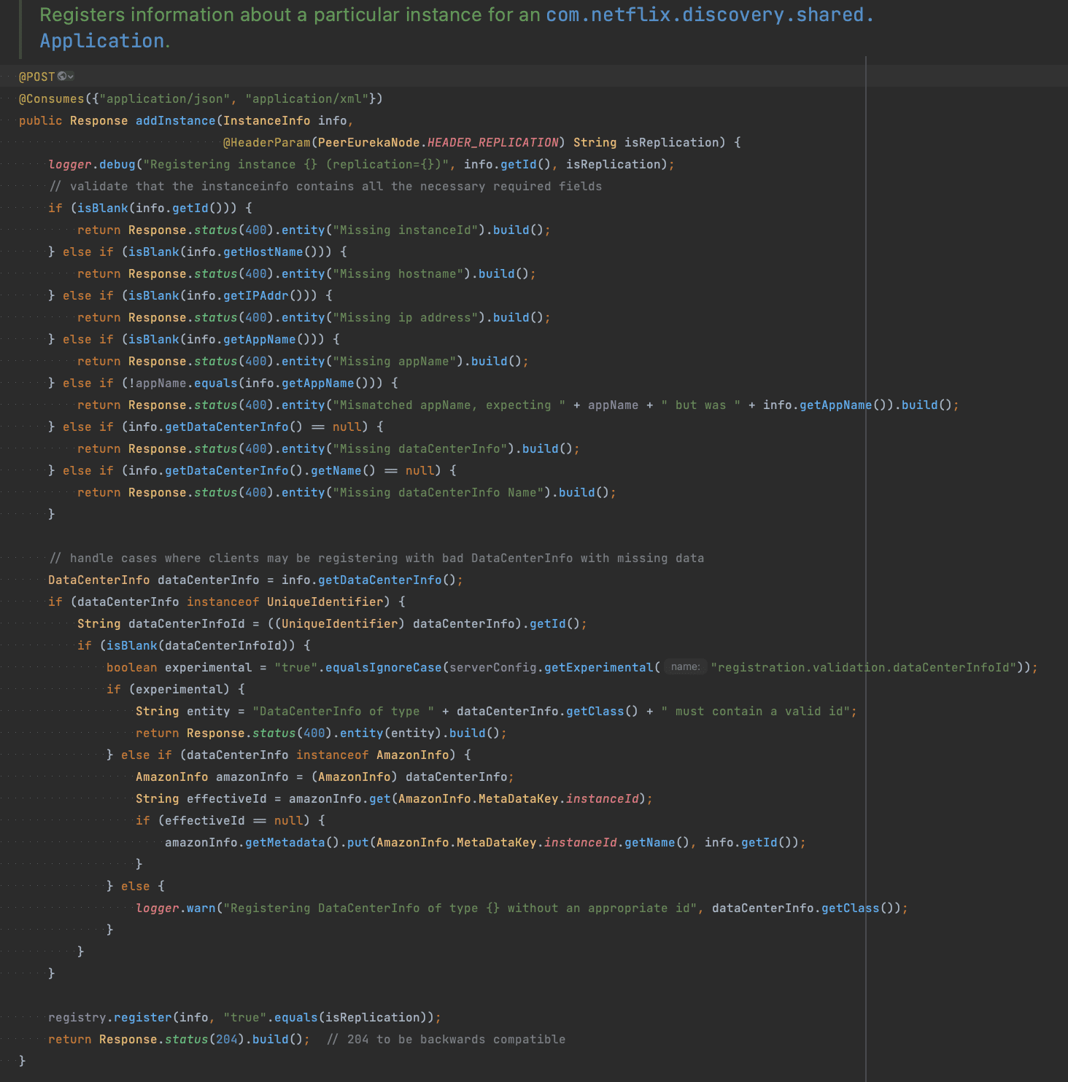
Task: Click the '// validate that the instanceinfo' comment
Action: coord(325,186)
